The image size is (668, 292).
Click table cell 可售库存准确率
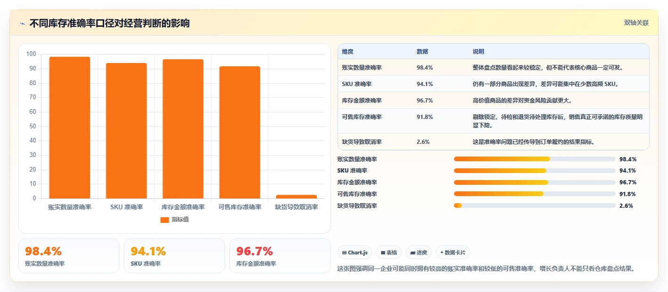tap(362, 117)
